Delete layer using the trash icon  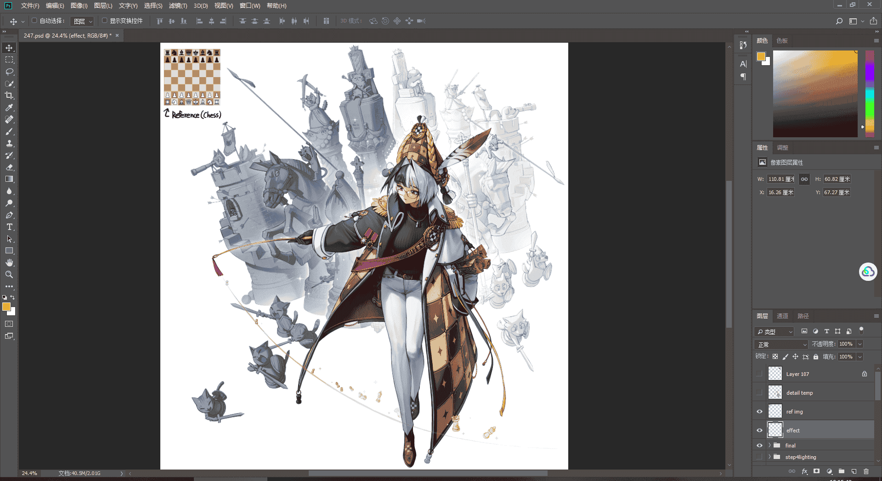point(866,471)
